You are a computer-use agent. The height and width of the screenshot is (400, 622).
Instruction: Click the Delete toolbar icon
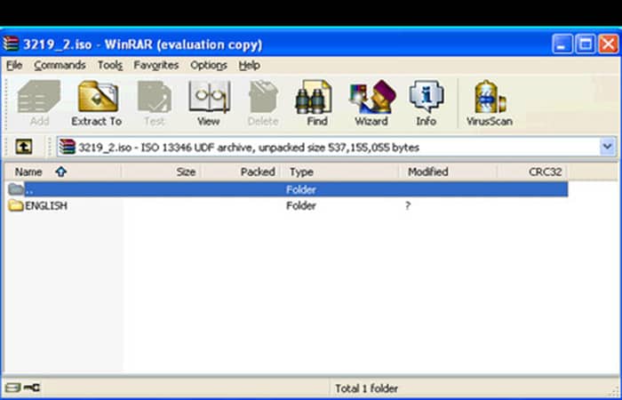click(263, 103)
